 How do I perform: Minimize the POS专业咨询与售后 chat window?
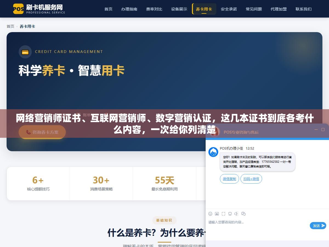tap(316, 130)
